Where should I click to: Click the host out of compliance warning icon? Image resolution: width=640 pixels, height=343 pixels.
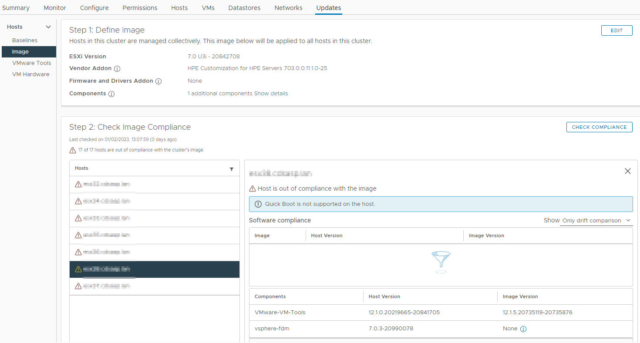click(x=253, y=189)
